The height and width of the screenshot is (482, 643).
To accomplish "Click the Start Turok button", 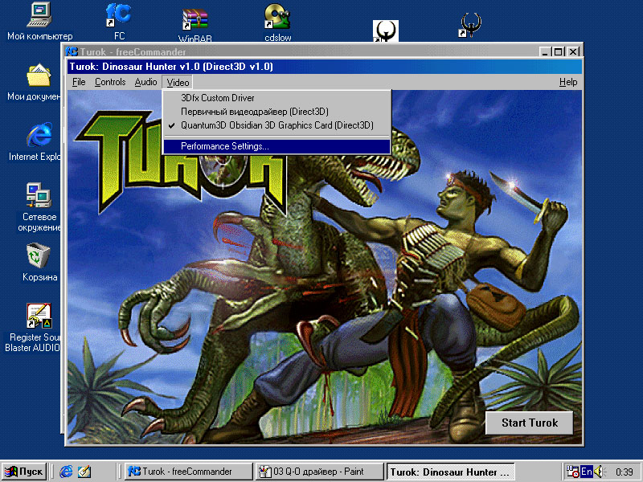I will pyautogui.click(x=530, y=423).
